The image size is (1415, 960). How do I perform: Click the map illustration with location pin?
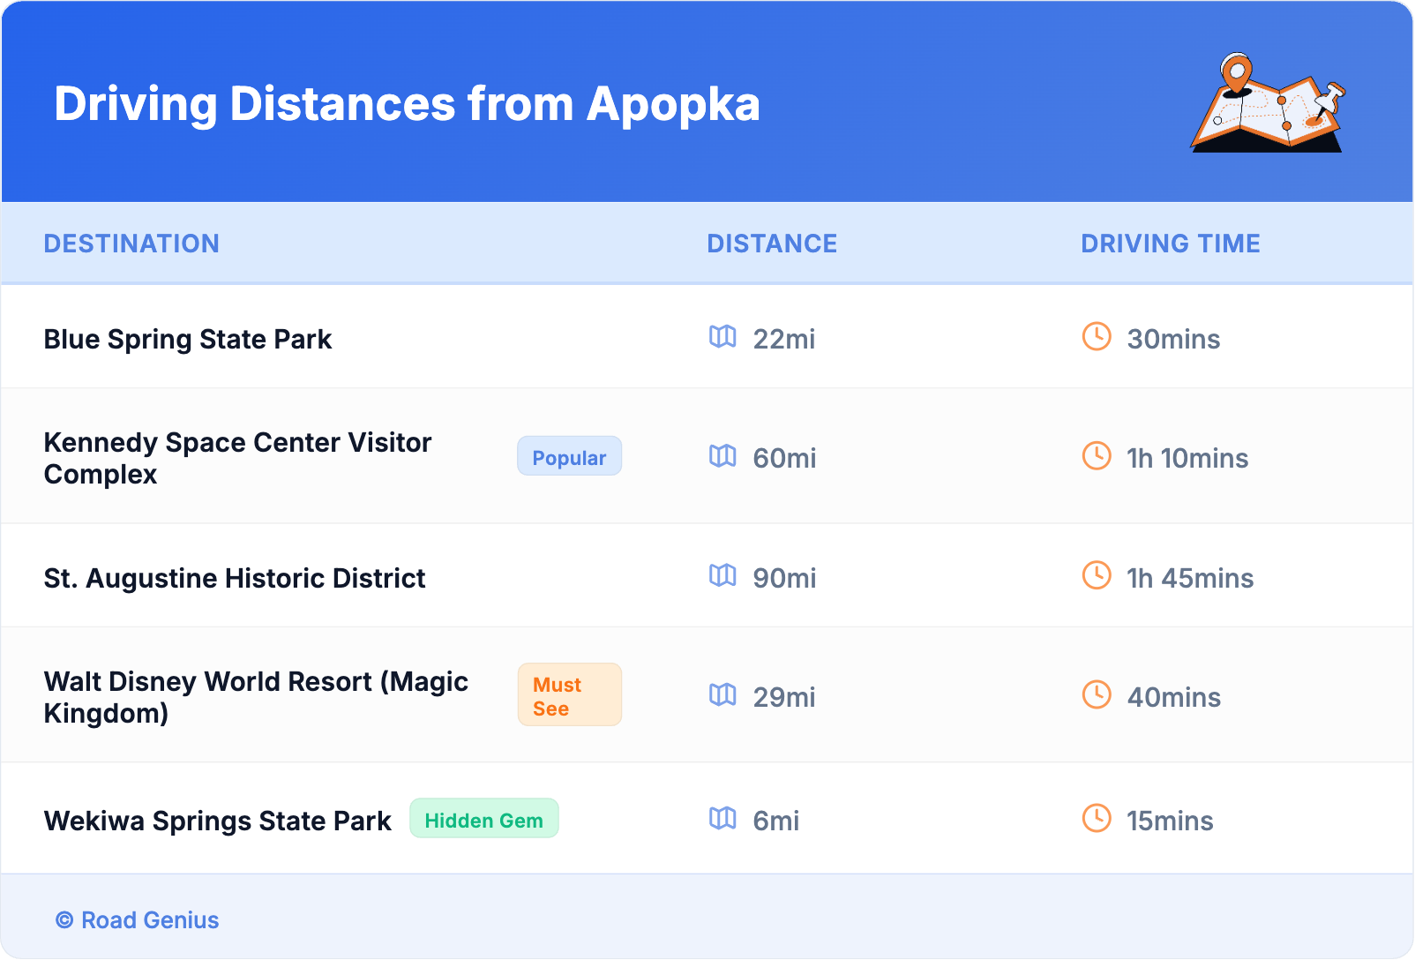pos(1268,103)
